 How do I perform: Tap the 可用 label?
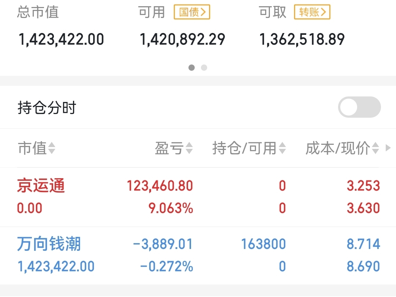point(151,12)
